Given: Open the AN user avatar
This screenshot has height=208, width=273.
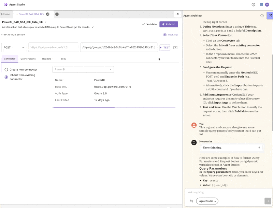Looking at the screenshot, I should click(x=267, y=5).
